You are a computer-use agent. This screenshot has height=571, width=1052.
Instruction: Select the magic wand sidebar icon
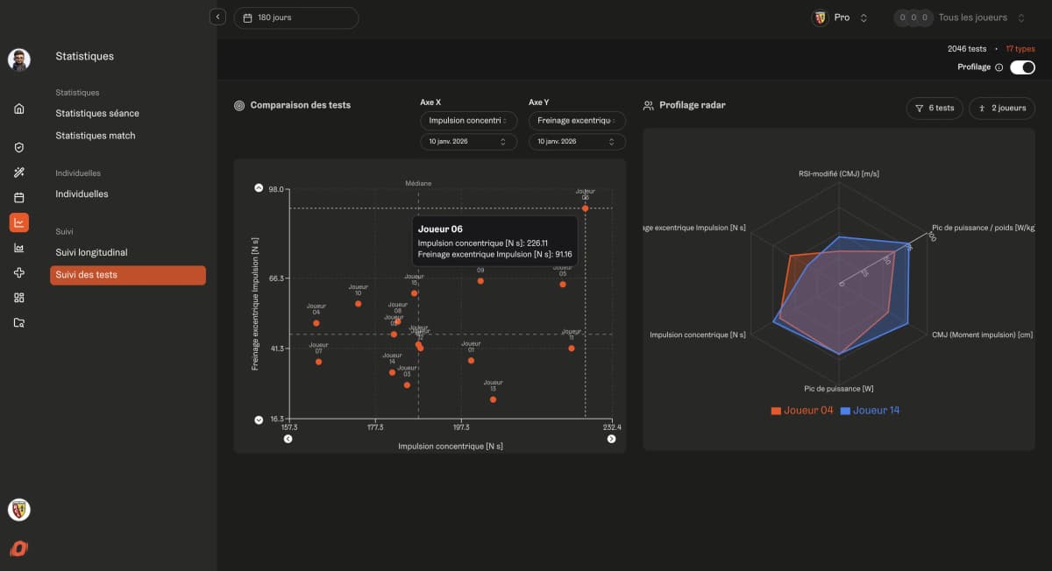[x=19, y=173]
